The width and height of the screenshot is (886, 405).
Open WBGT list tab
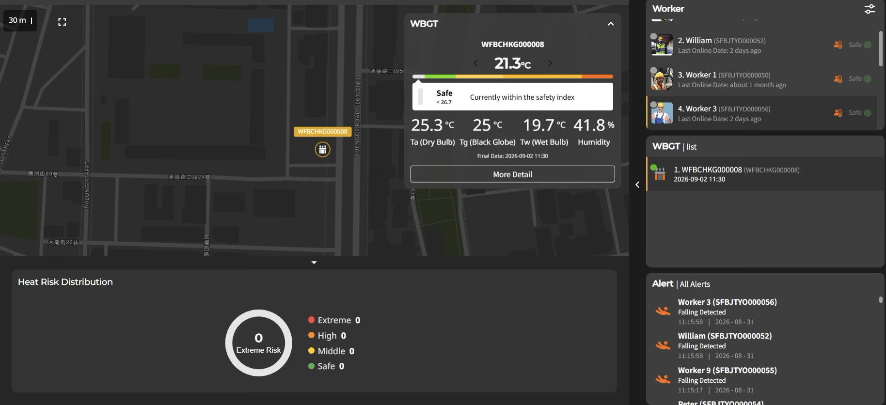click(x=691, y=147)
